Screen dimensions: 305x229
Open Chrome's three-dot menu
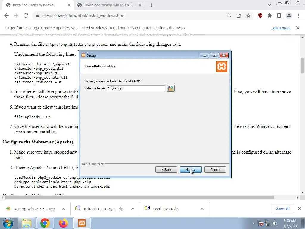tap(298, 16)
